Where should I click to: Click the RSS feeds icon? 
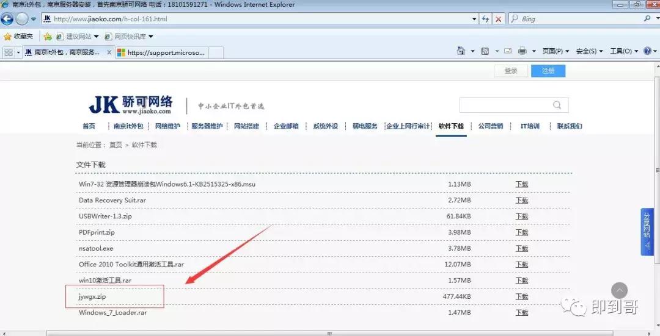[485, 51]
